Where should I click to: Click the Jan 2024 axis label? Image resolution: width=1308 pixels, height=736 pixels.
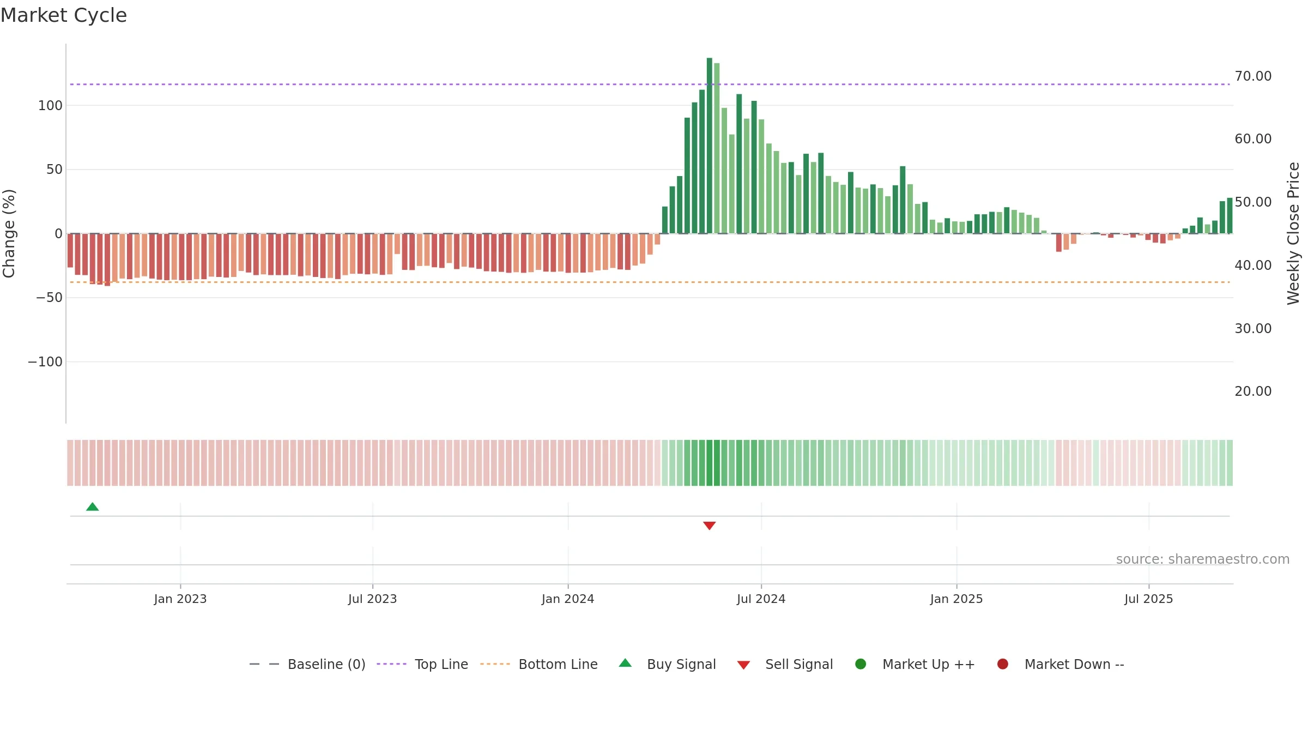(x=568, y=599)
